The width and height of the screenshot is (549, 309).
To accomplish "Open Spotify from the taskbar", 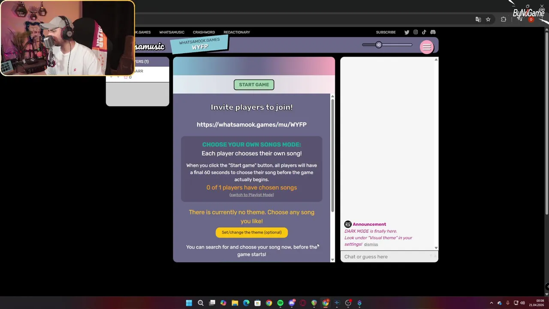I will [x=280, y=303].
